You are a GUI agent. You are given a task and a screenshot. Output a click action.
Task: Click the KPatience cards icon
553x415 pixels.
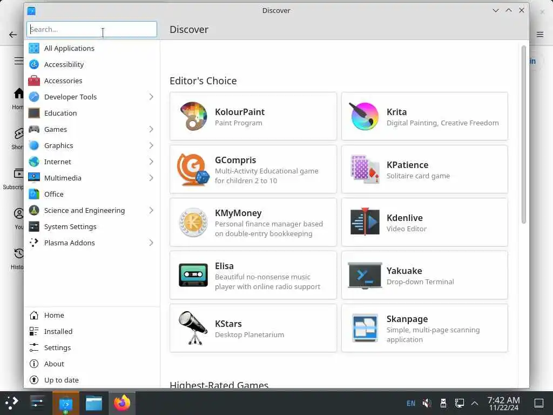click(365, 169)
